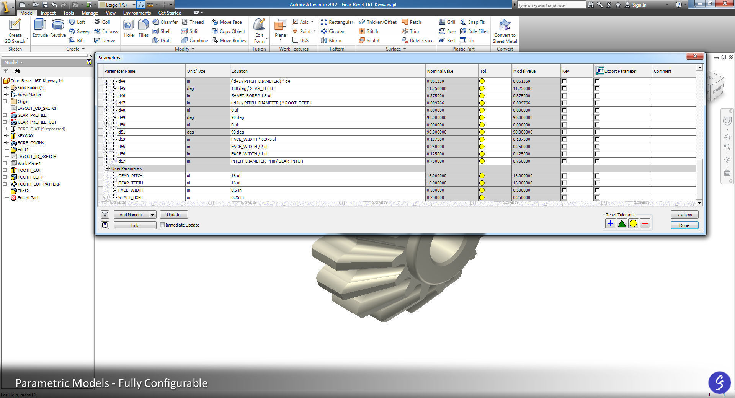Image resolution: width=735 pixels, height=398 pixels.
Task: Reset tolerance to median green triangle
Action: coord(622,223)
